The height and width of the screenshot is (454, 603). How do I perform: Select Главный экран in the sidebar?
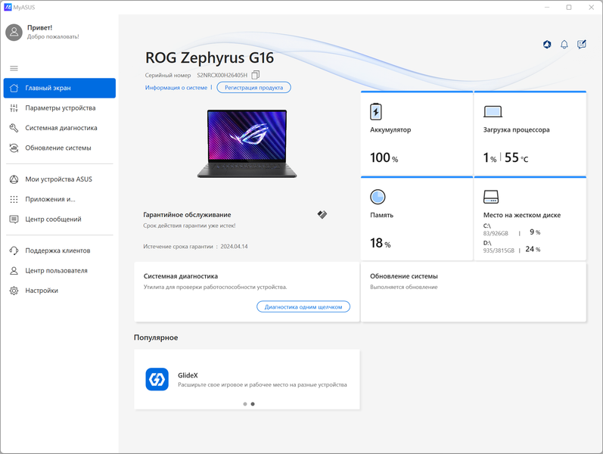[x=60, y=88]
